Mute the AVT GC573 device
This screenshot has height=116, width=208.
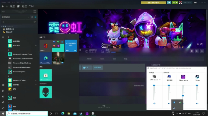[154, 103]
